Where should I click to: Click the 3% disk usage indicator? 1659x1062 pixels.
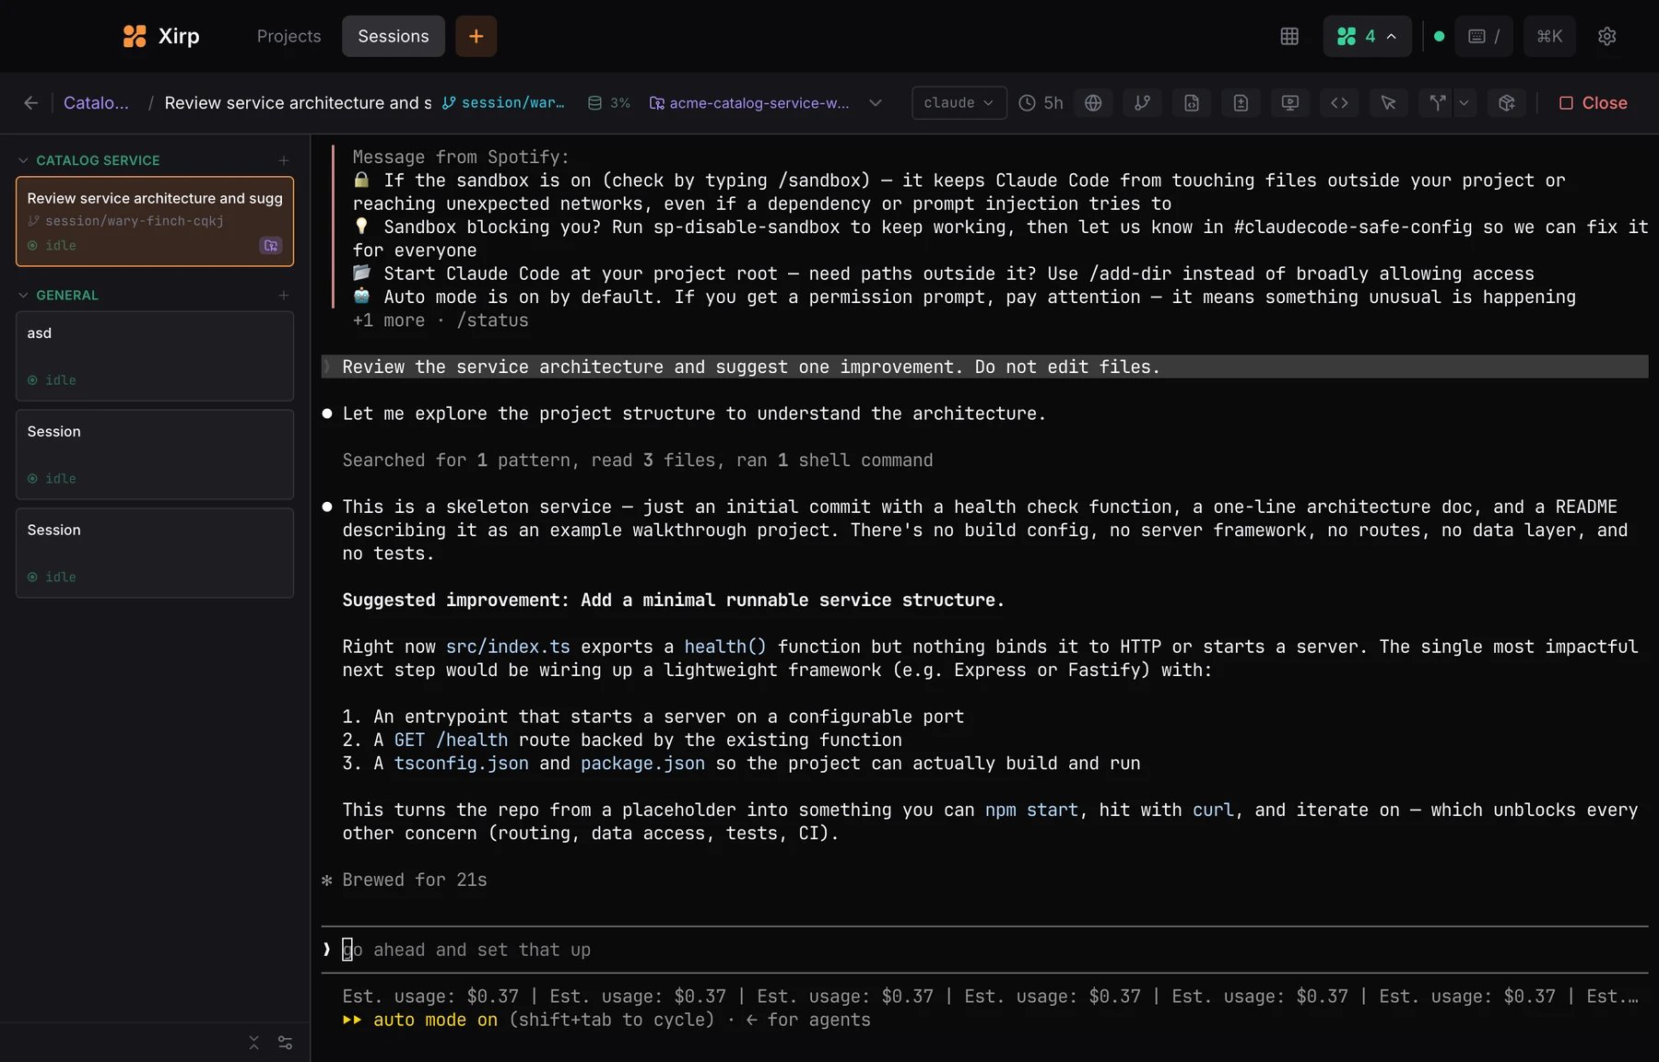pos(609,103)
